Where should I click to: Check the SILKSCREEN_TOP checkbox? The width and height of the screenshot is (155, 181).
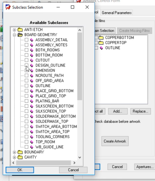27,111
